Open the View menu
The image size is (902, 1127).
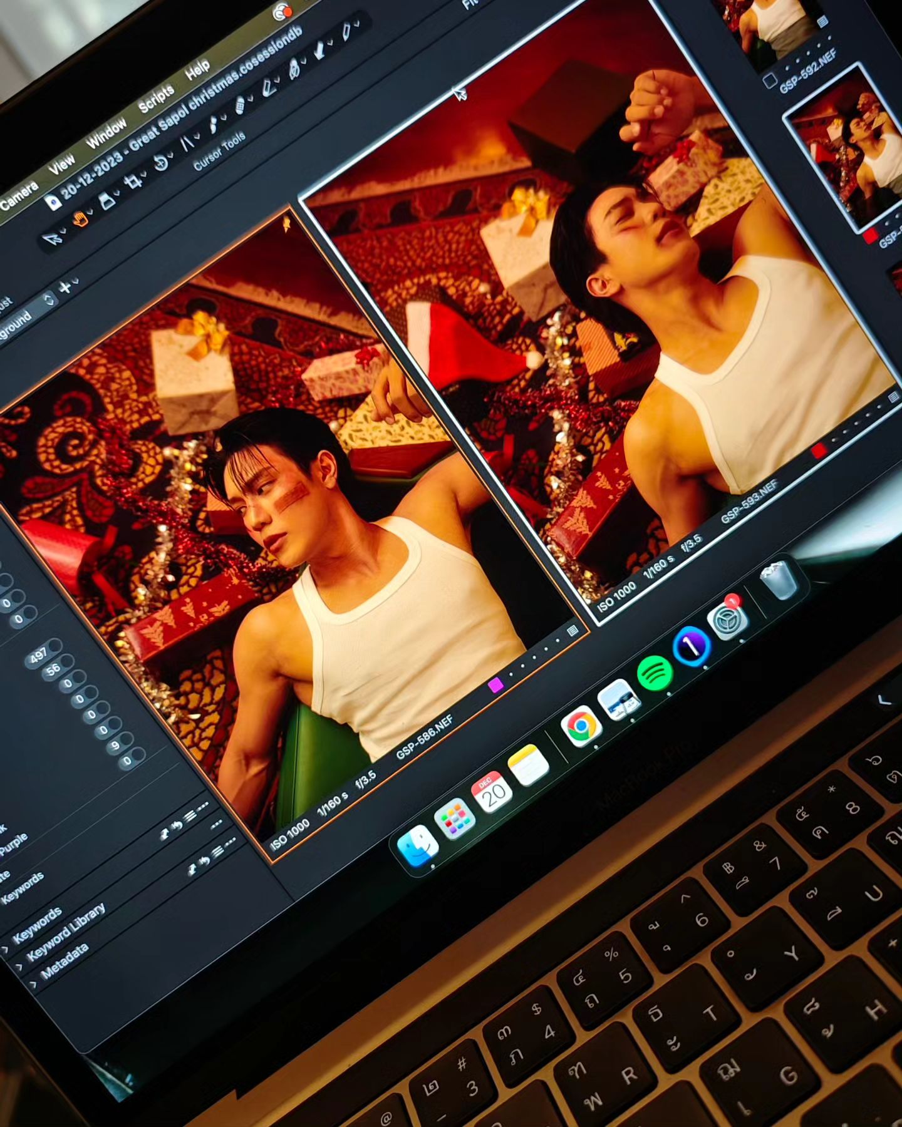point(62,165)
